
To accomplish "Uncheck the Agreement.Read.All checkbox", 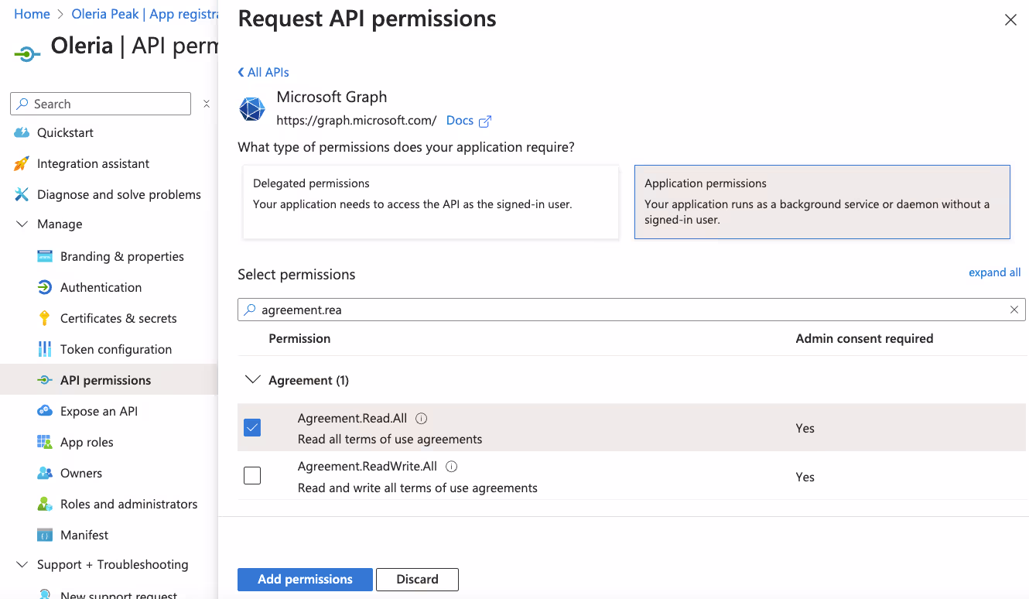I will click(252, 427).
